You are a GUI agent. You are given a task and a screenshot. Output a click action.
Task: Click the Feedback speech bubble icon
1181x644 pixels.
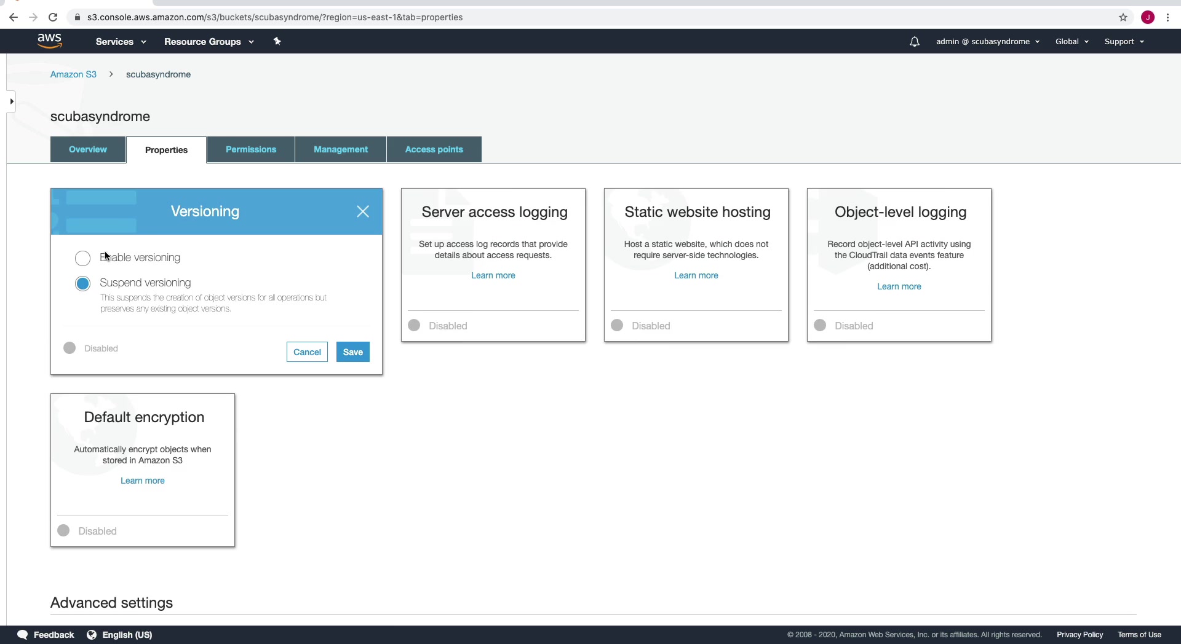coord(23,635)
